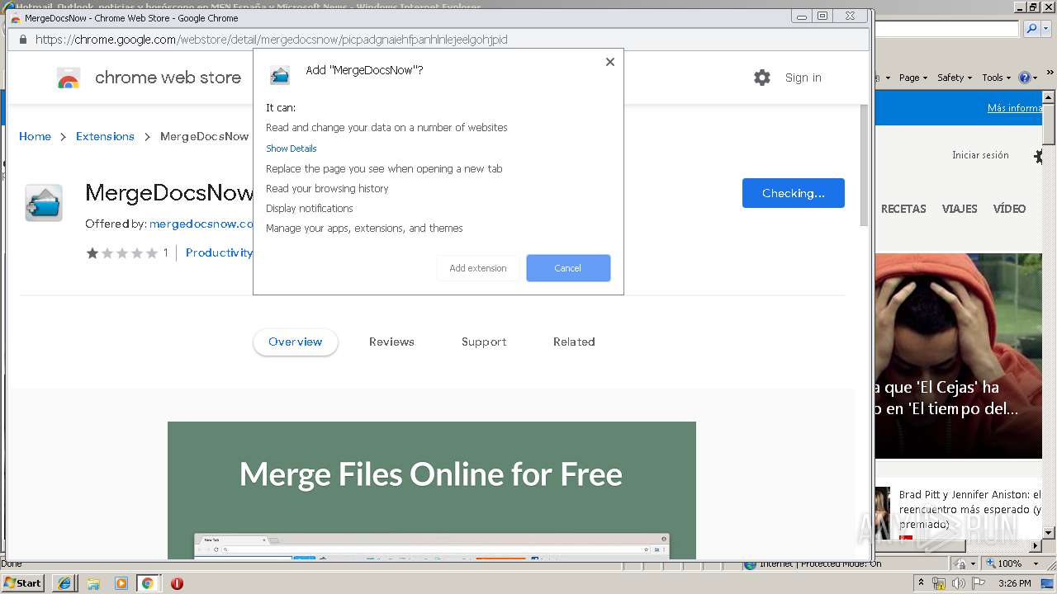
Task: Click the MergeDocsNow icon in the dialog
Action: (280, 75)
